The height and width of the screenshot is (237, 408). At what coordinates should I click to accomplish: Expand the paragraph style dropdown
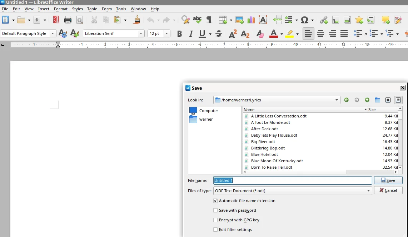(x=53, y=33)
